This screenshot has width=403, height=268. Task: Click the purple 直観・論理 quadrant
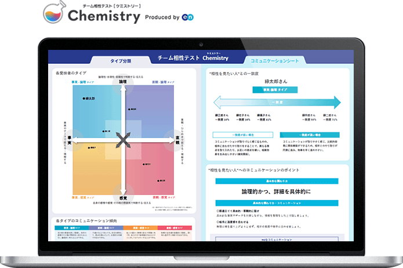click(x=150, y=111)
